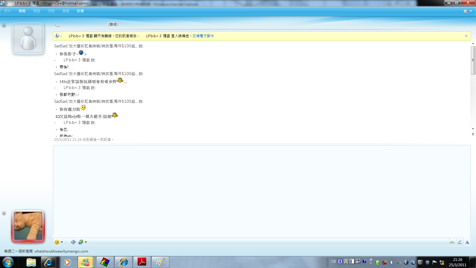Viewport: 476px width, 268px height.
Task: Open the whatshouldiwearbymango.com ad link
Action: [61, 251]
